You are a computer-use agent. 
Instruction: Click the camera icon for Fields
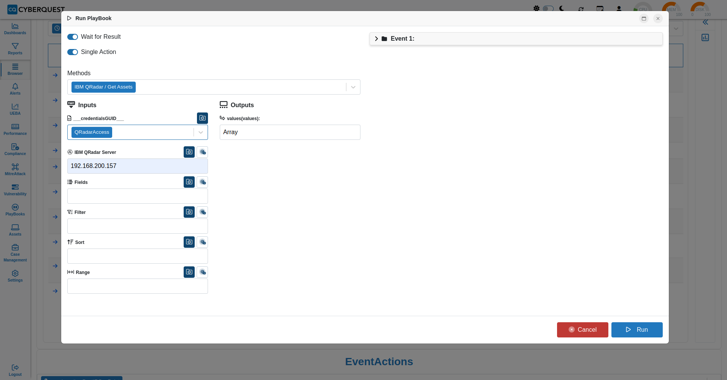click(189, 182)
